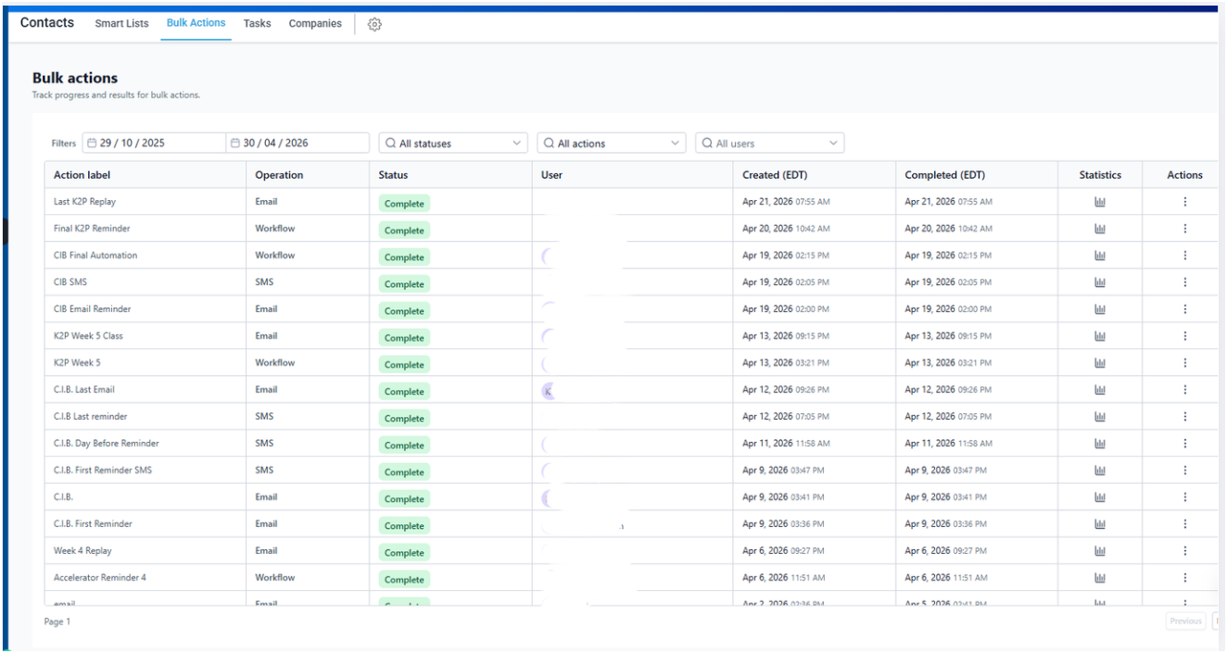Screen dimensions: 1227x653
Task: Open actions menu for K2P Week 5 Class
Action: tap(1184, 336)
